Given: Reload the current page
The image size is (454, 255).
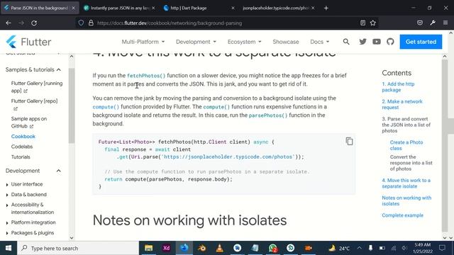Looking at the screenshot, I should click(x=34, y=23).
